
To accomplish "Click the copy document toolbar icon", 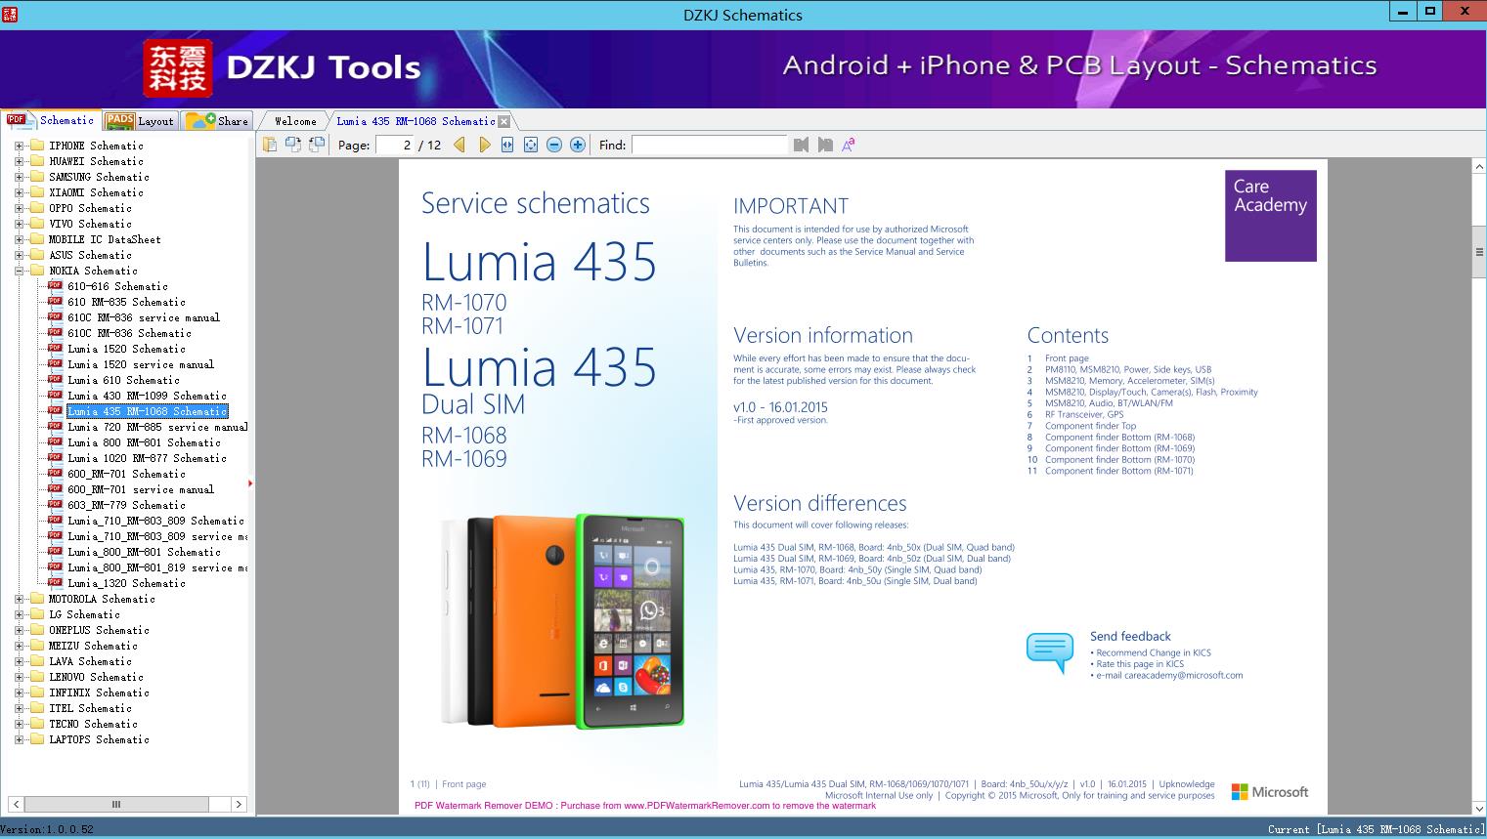I will tap(269, 145).
